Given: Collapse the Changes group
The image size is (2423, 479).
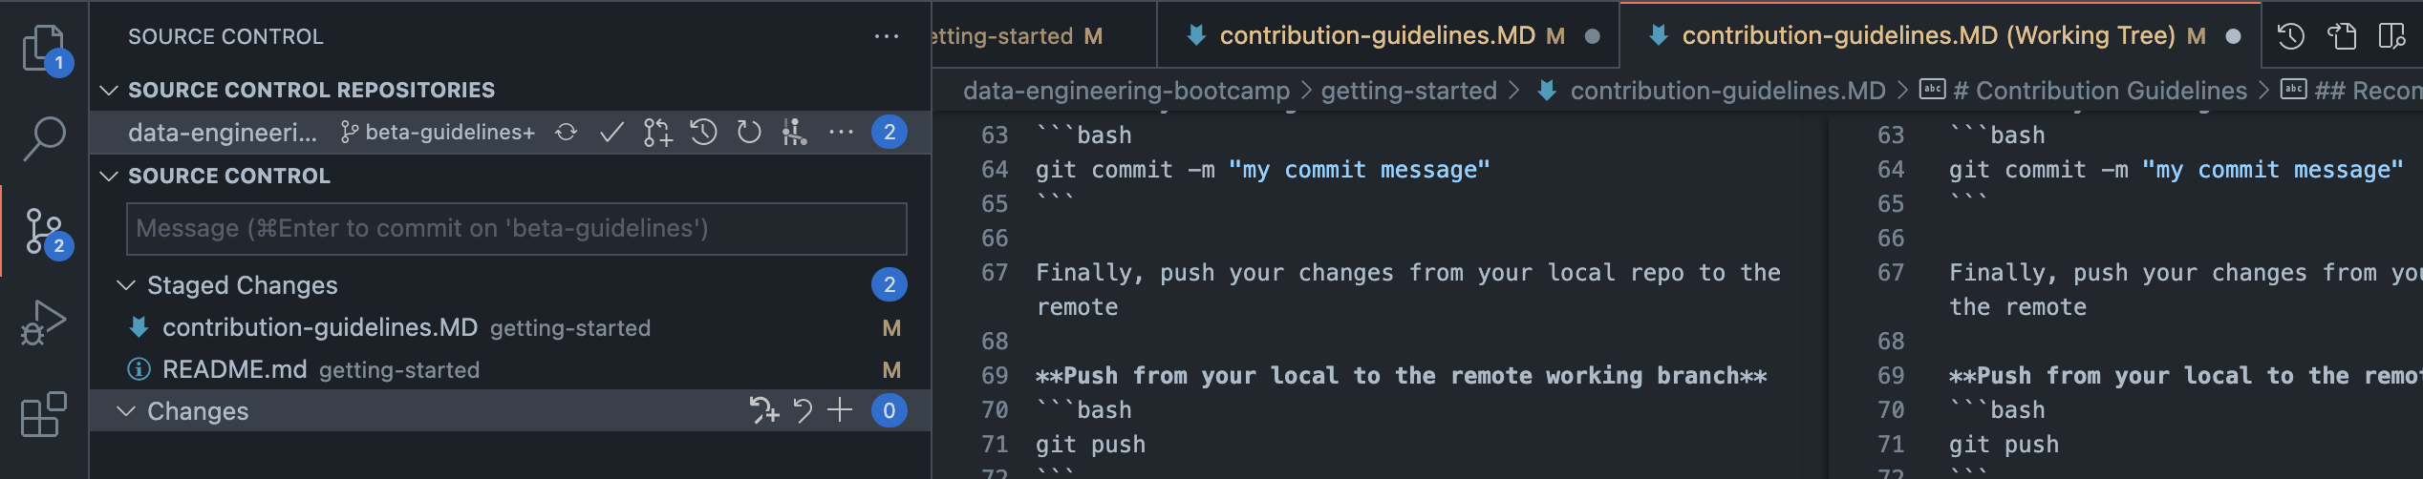Looking at the screenshot, I should click(x=125, y=411).
